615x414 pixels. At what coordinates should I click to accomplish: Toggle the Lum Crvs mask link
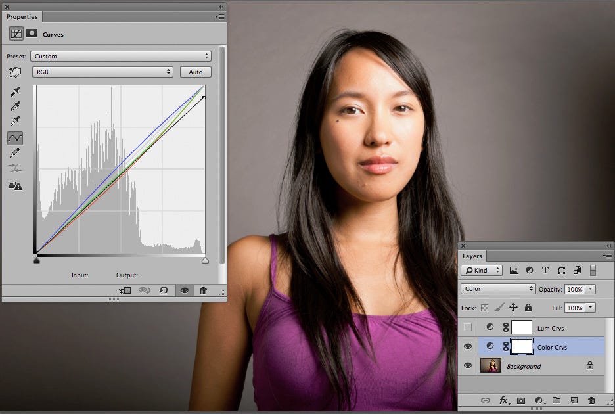pos(505,327)
